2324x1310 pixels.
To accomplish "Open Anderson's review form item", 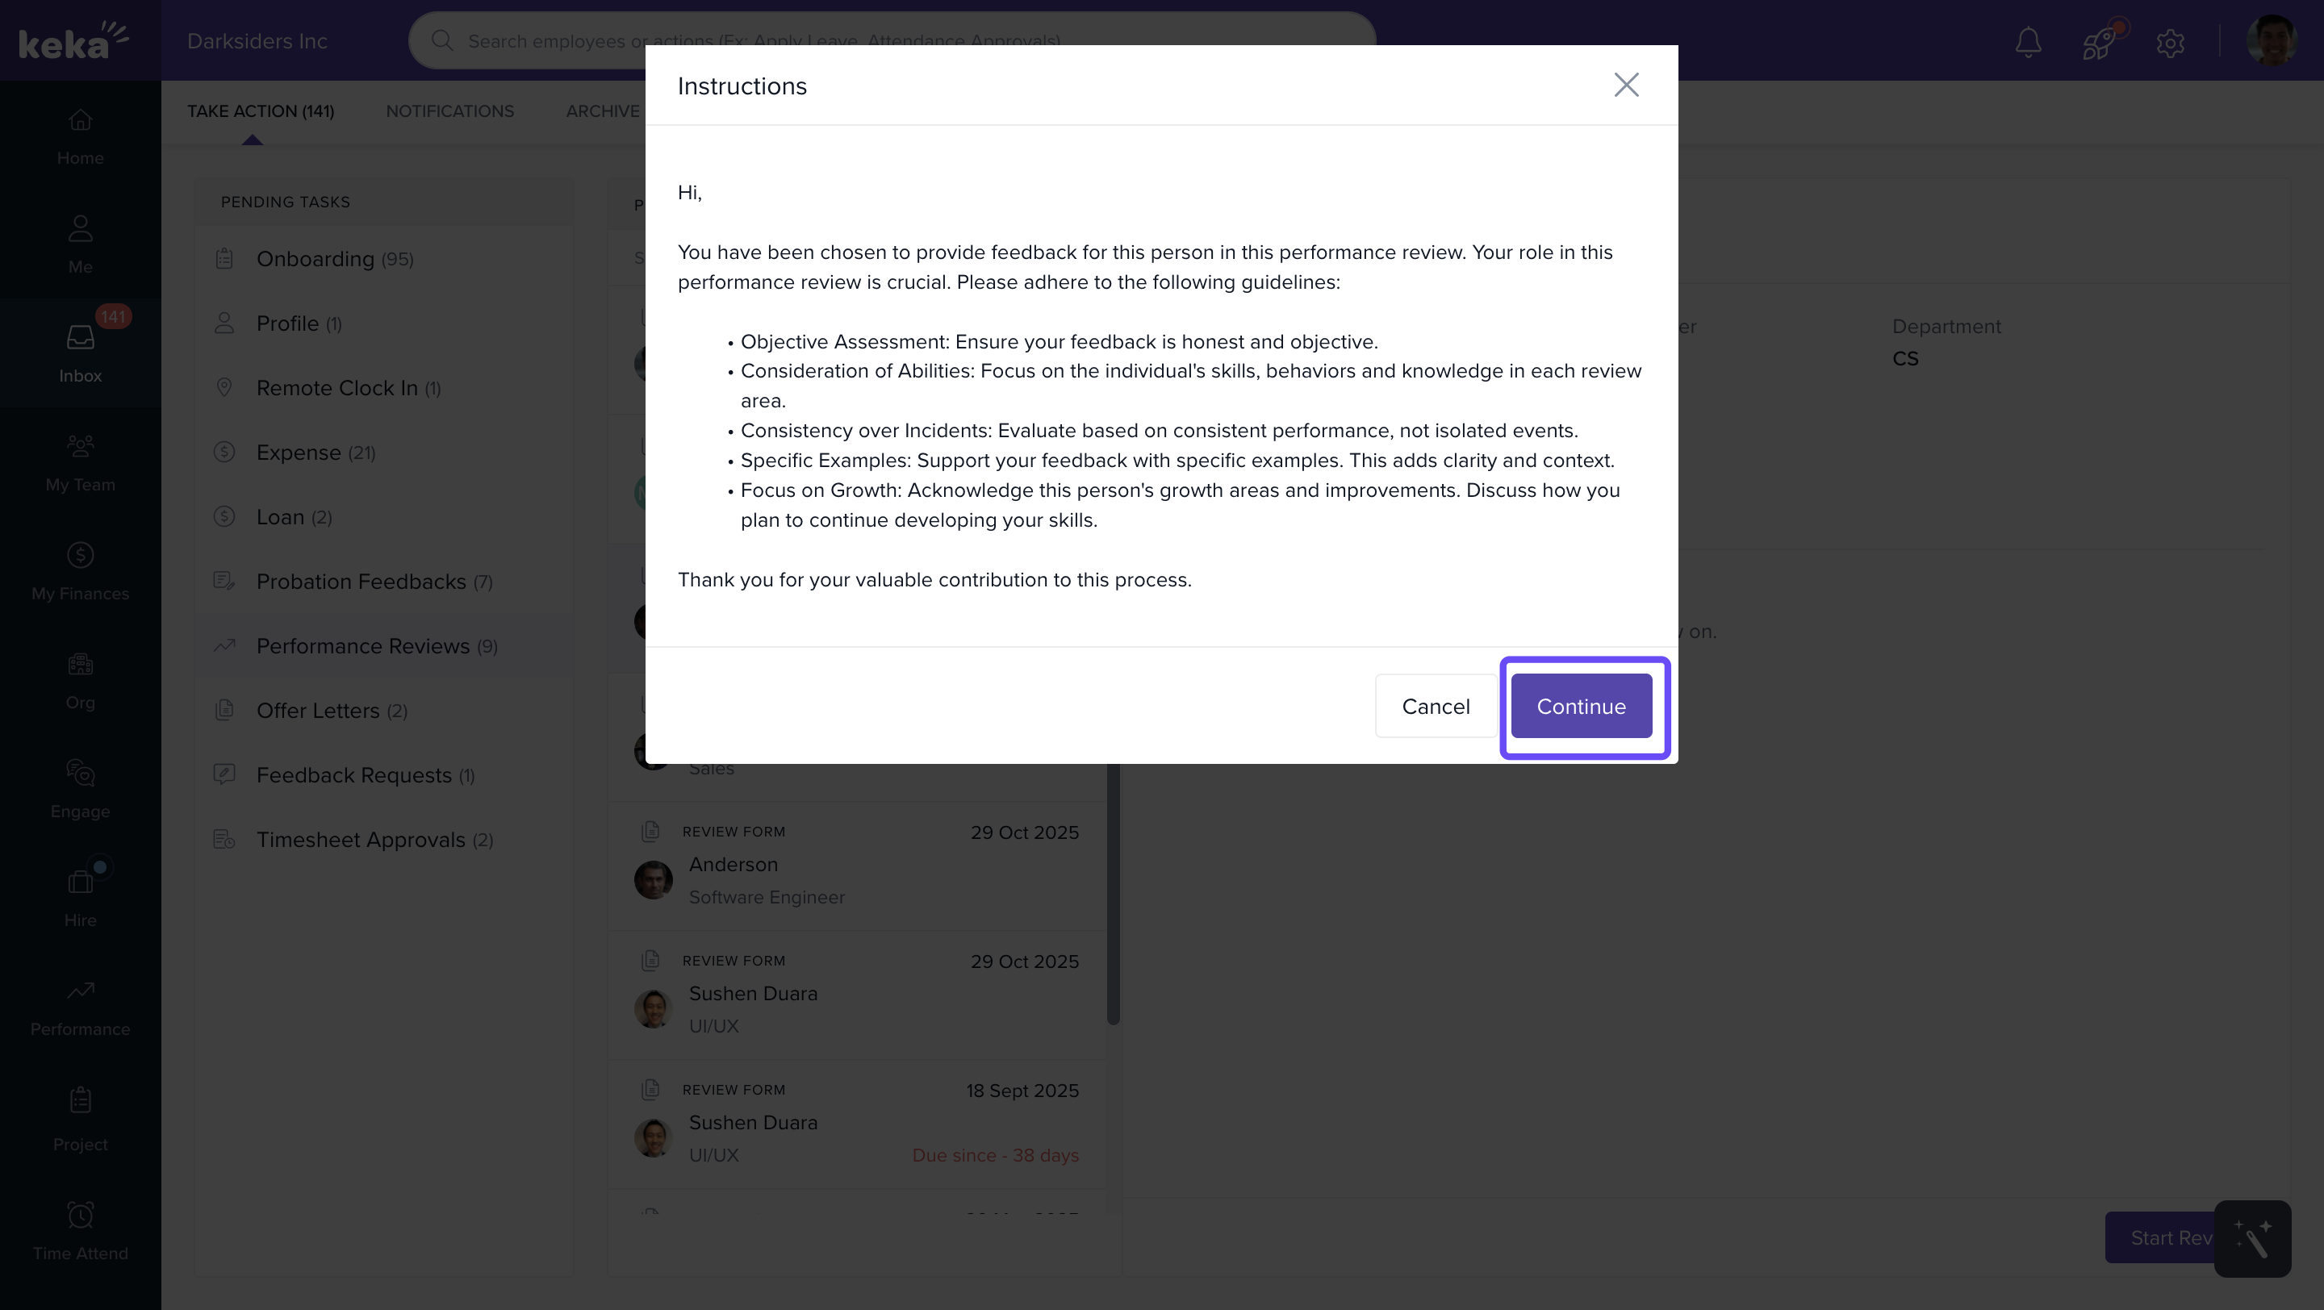I will point(857,866).
